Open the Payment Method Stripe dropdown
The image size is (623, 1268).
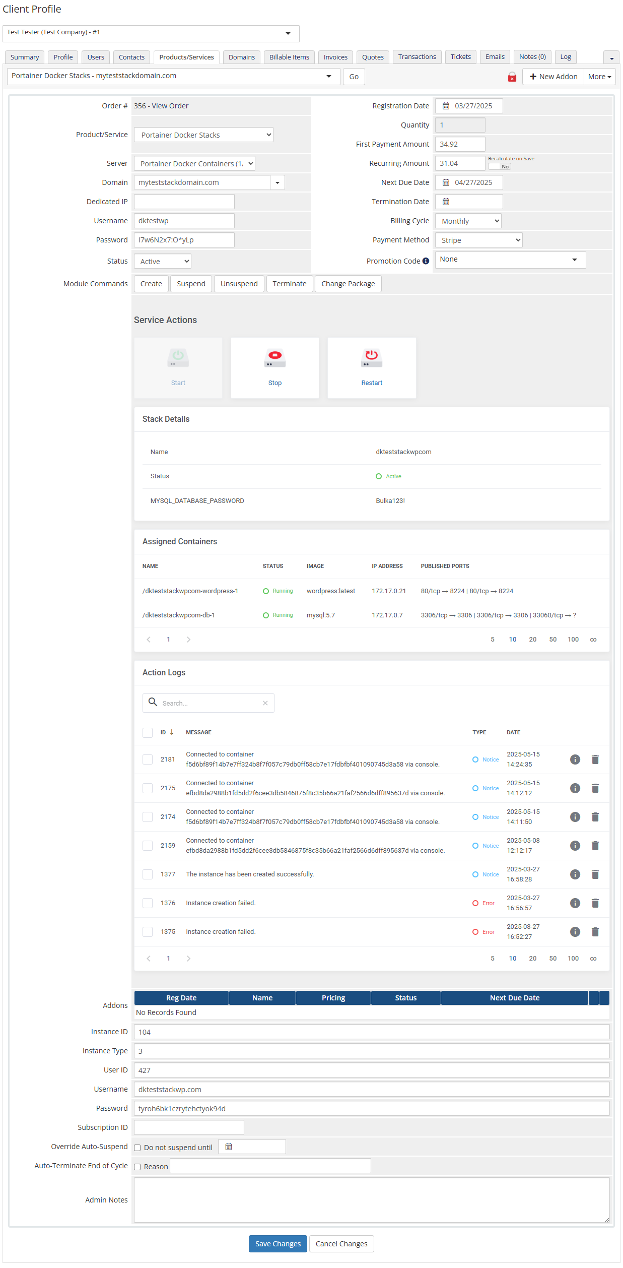click(x=479, y=240)
